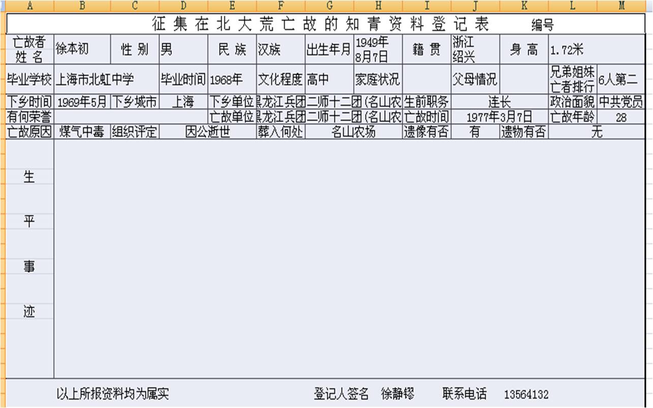Select column header D

click(183, 6)
